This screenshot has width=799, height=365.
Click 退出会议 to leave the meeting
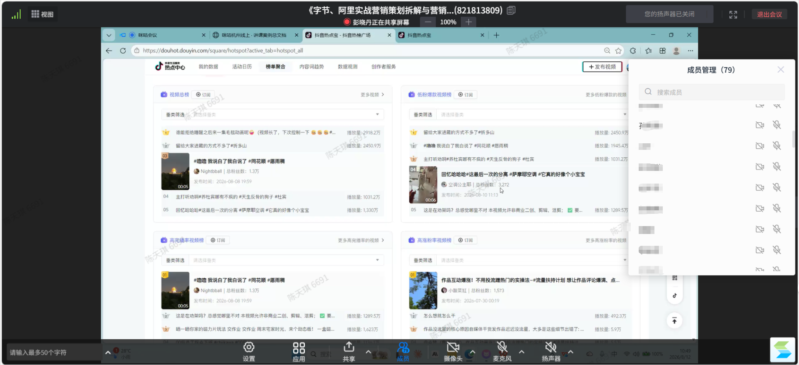point(769,14)
